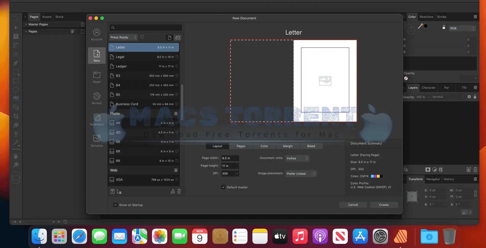Add new preset icon below list

[112, 191]
